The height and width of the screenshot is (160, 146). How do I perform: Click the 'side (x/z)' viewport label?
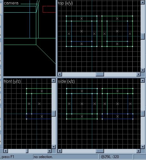click(66, 81)
